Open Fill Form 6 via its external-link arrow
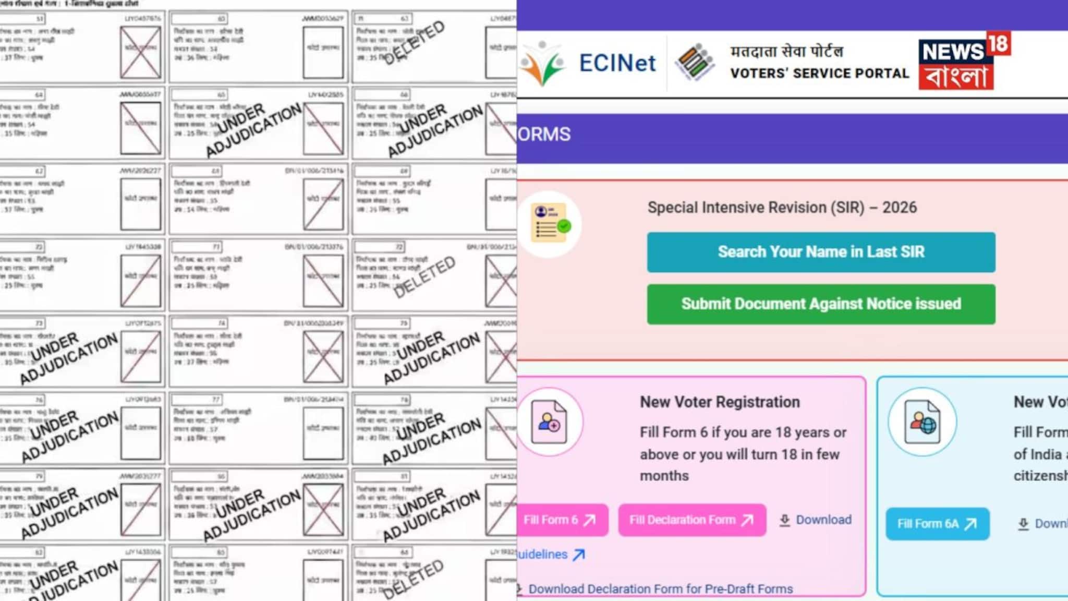This screenshot has height=601, width=1068. [x=590, y=520]
